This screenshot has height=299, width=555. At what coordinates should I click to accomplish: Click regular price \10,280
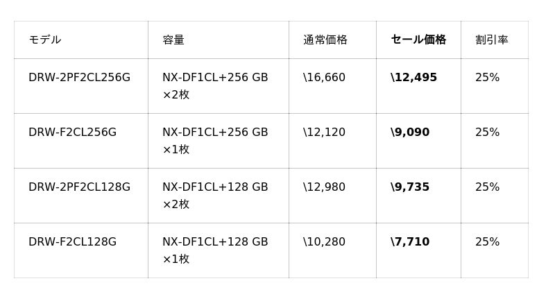[324, 242]
